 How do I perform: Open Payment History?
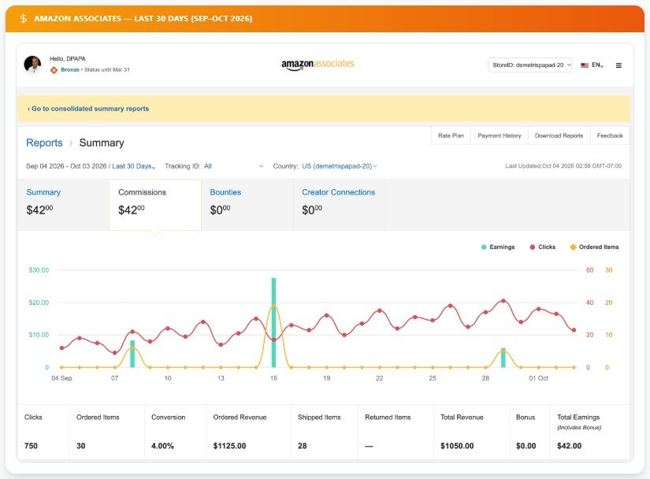click(500, 136)
